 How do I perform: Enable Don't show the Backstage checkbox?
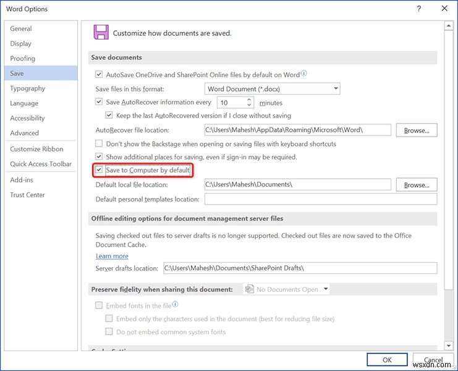click(99, 144)
